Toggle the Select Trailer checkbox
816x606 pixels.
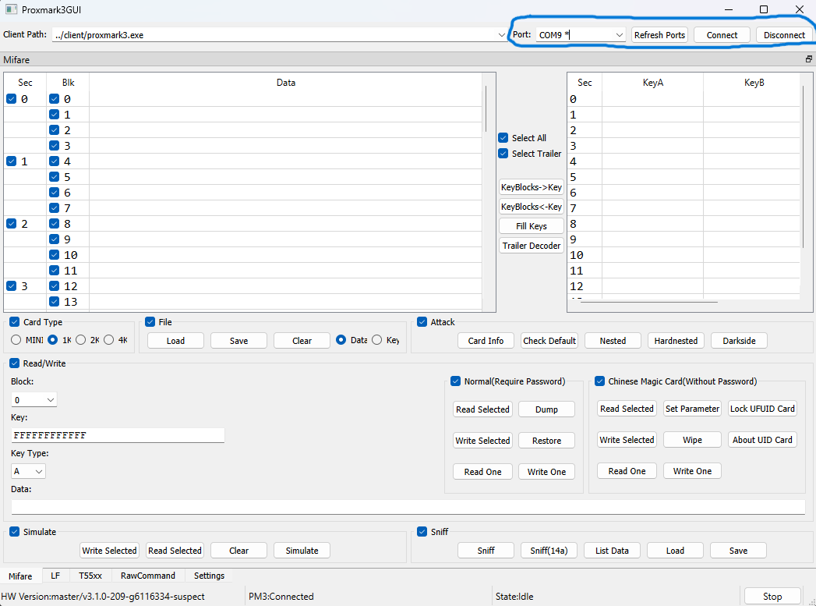click(x=503, y=154)
